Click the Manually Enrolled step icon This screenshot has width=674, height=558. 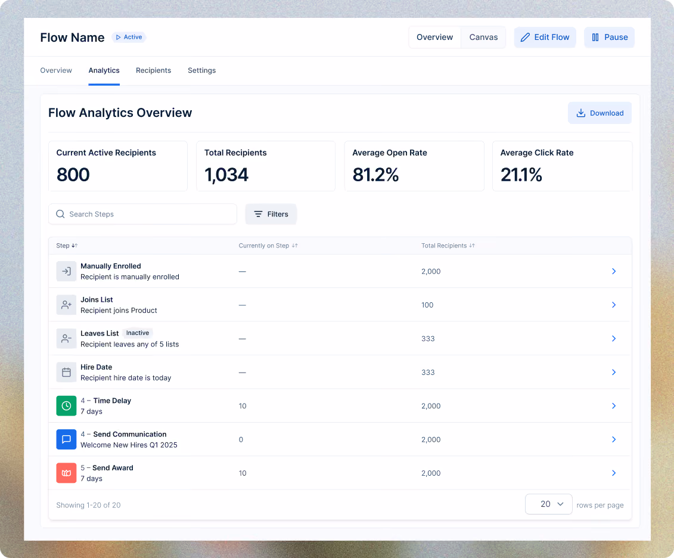click(x=66, y=271)
